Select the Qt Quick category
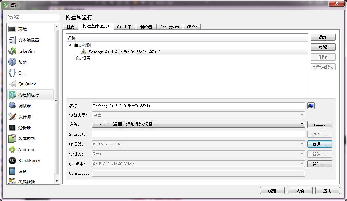This screenshot has width=347, height=201. [x=27, y=84]
